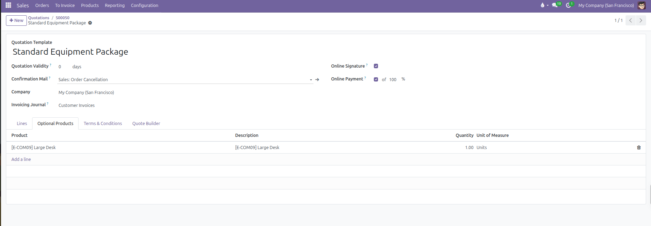Open the apps grid home menu
This screenshot has height=226, width=651.
coord(8,5)
